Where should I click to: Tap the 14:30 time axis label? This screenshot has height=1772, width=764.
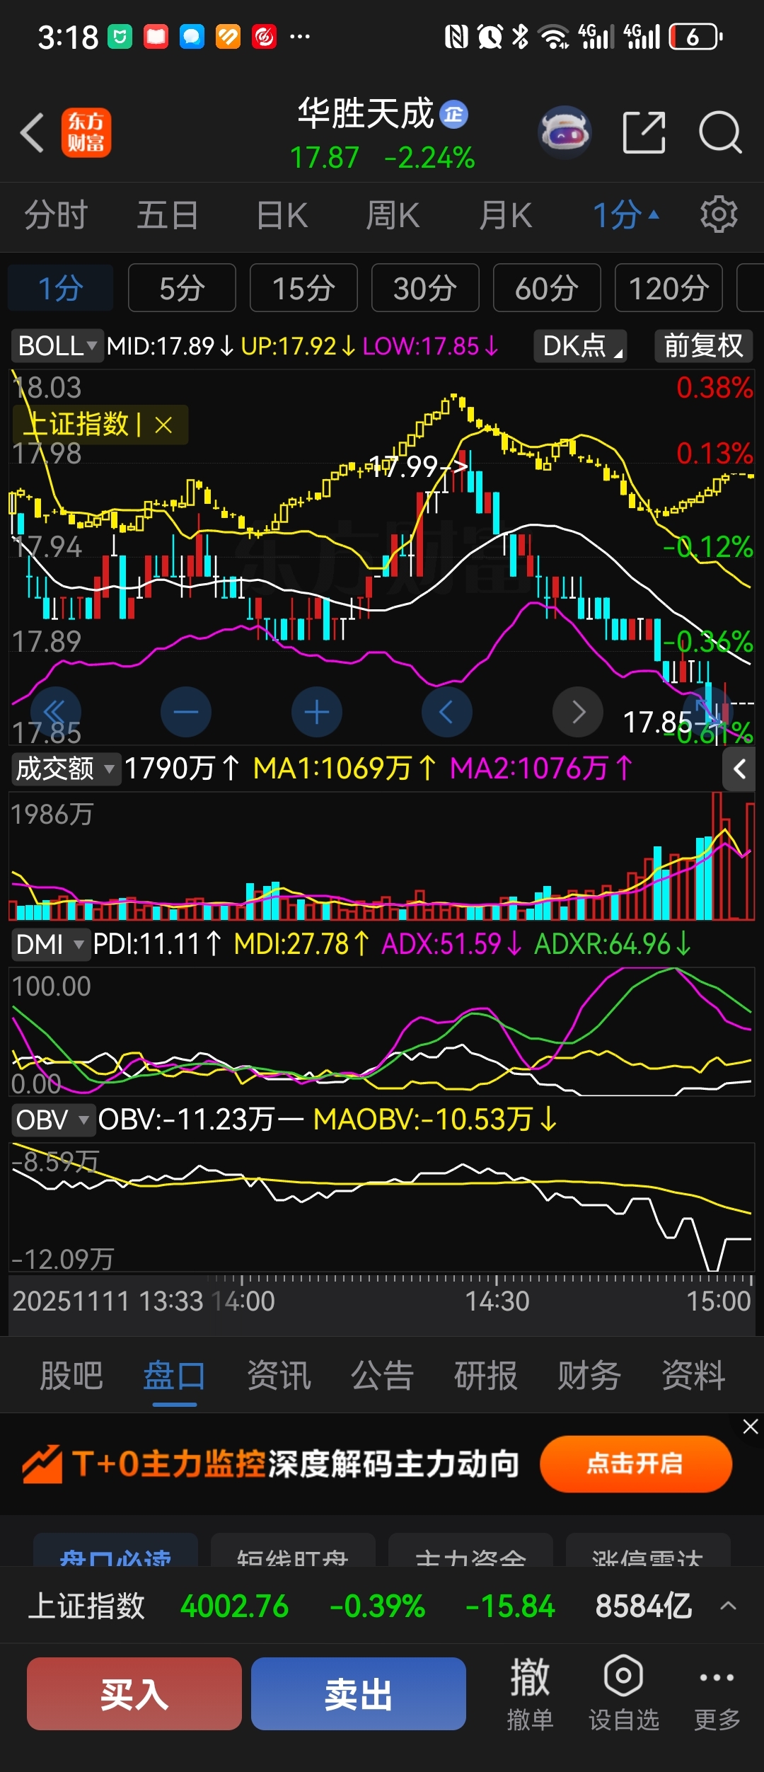497,1301
